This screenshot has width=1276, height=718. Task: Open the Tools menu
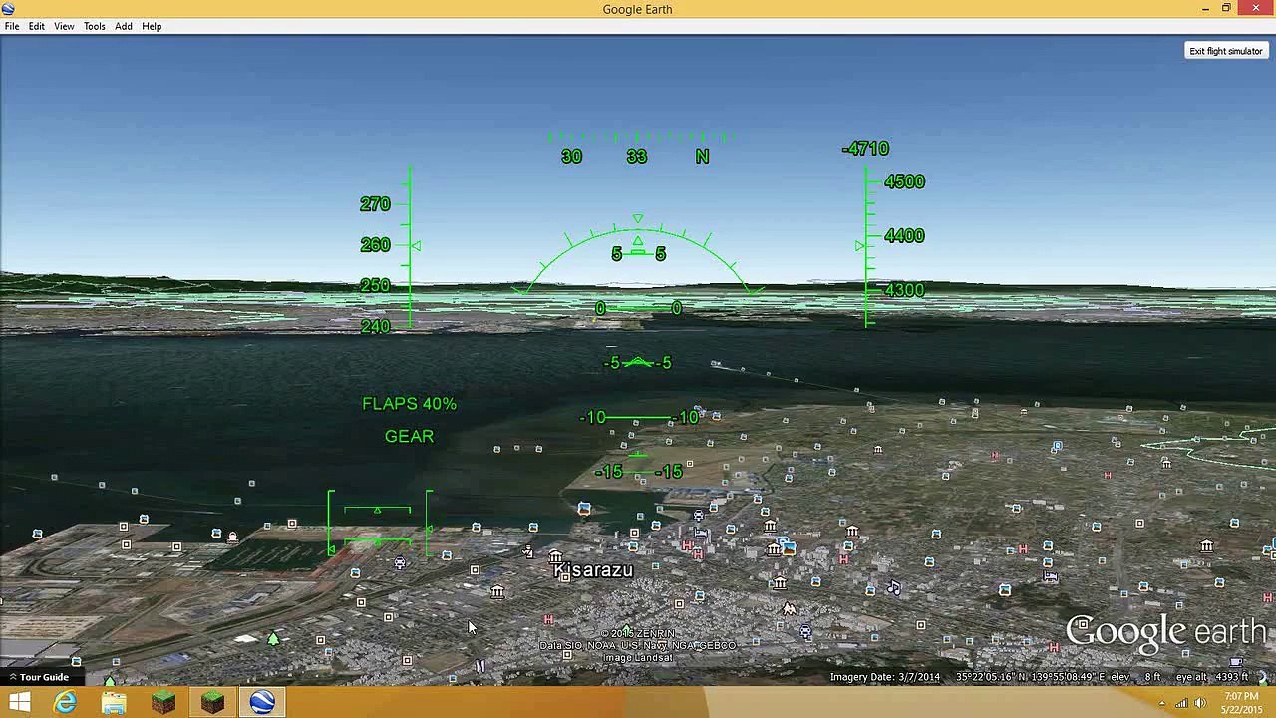click(95, 26)
